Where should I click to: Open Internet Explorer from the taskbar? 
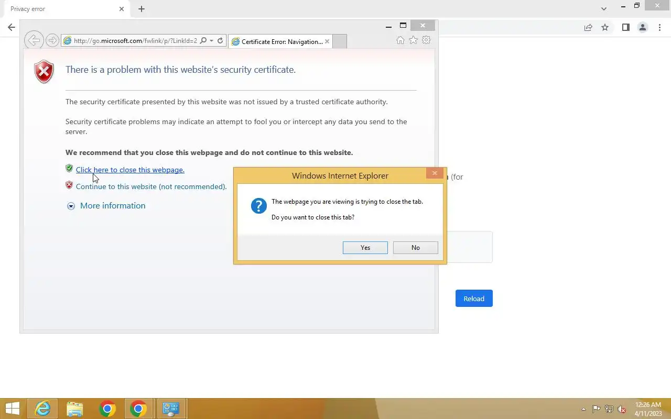[43, 409]
